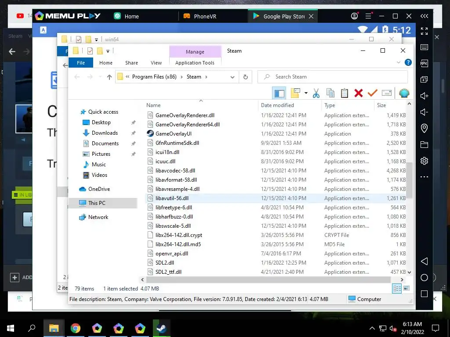Image resolution: width=450 pixels, height=337 pixels.
Task: Click the blue shell icon in toolbar
Action: pos(404,93)
